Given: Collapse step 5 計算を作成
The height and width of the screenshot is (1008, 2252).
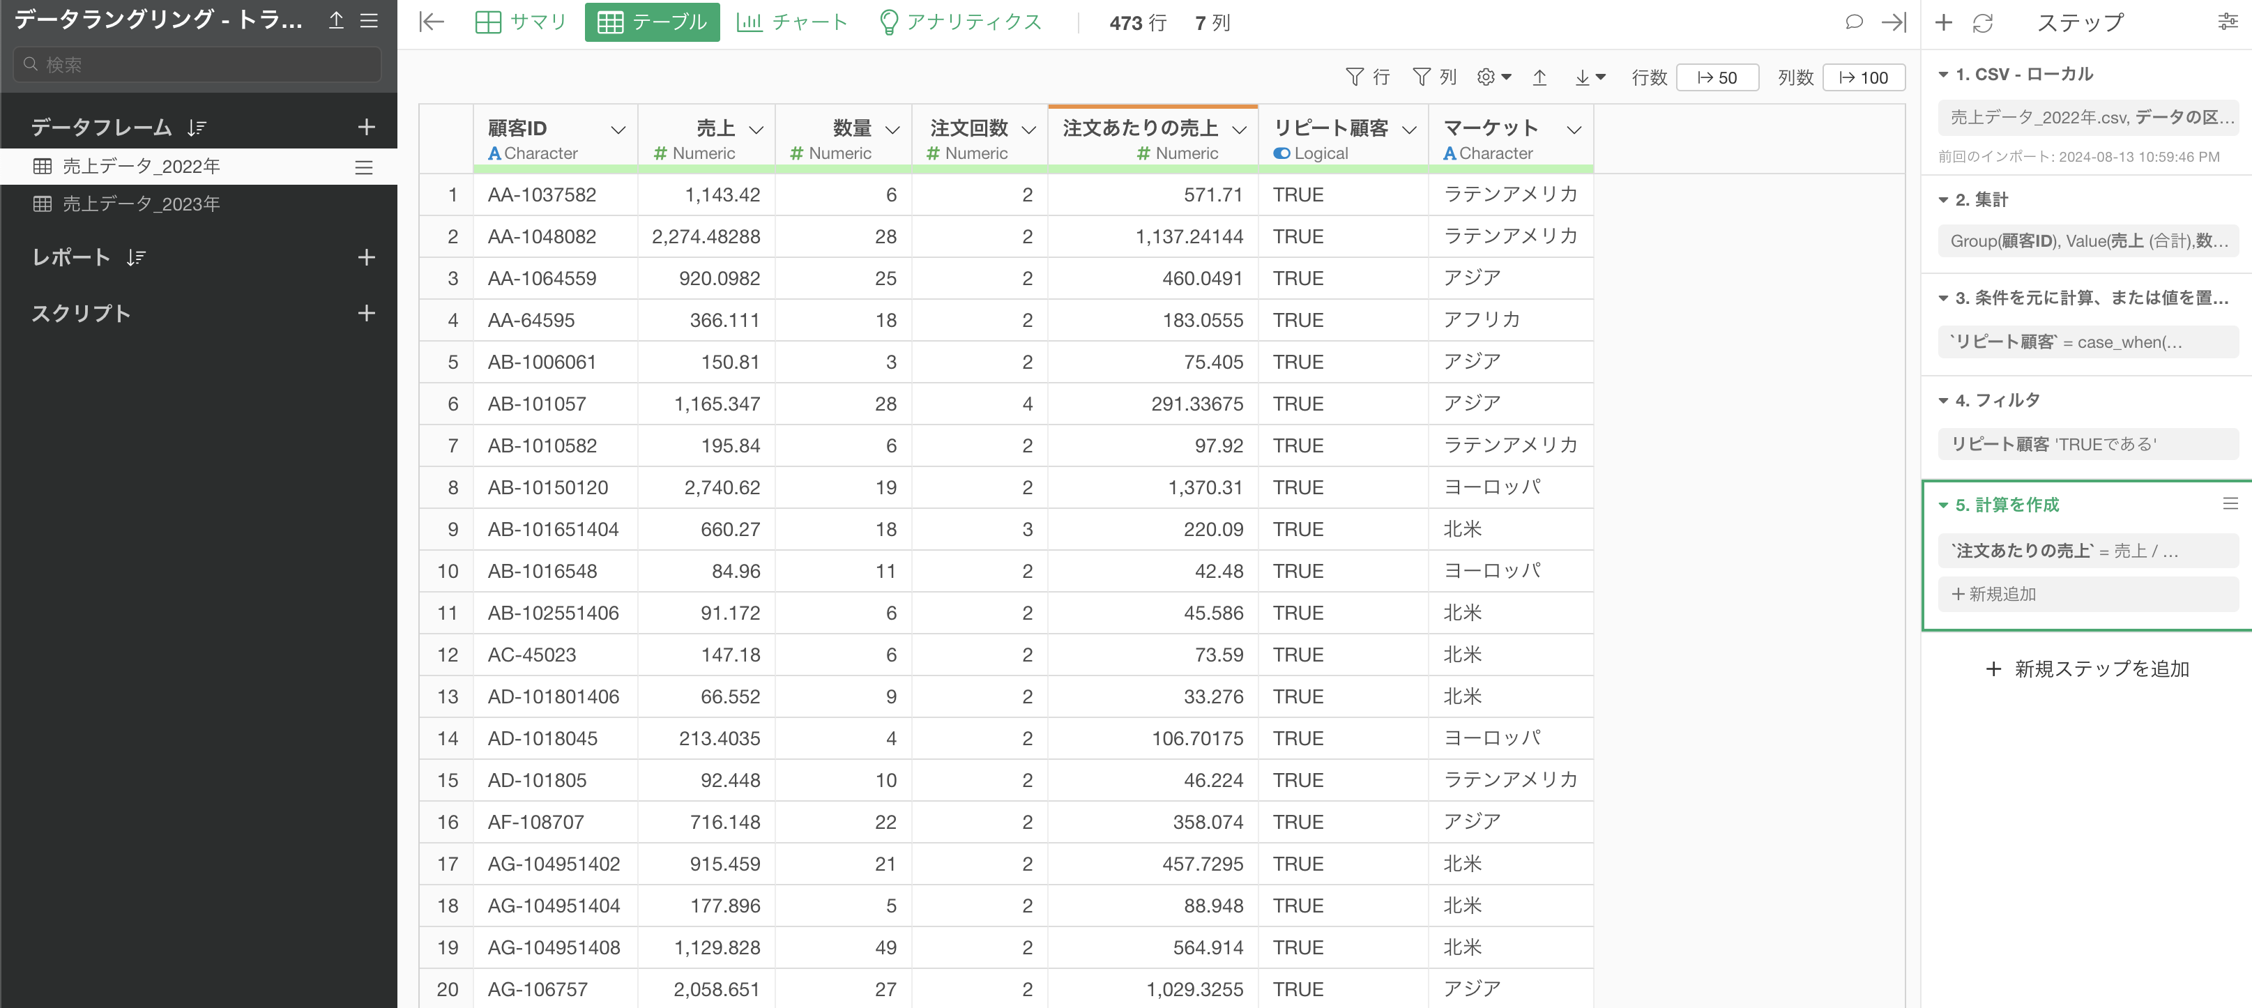Looking at the screenshot, I should [x=1943, y=505].
